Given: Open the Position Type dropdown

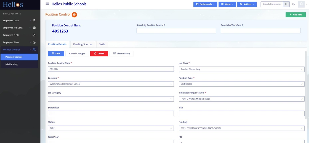Looking at the screenshot, I should tap(242, 84).
